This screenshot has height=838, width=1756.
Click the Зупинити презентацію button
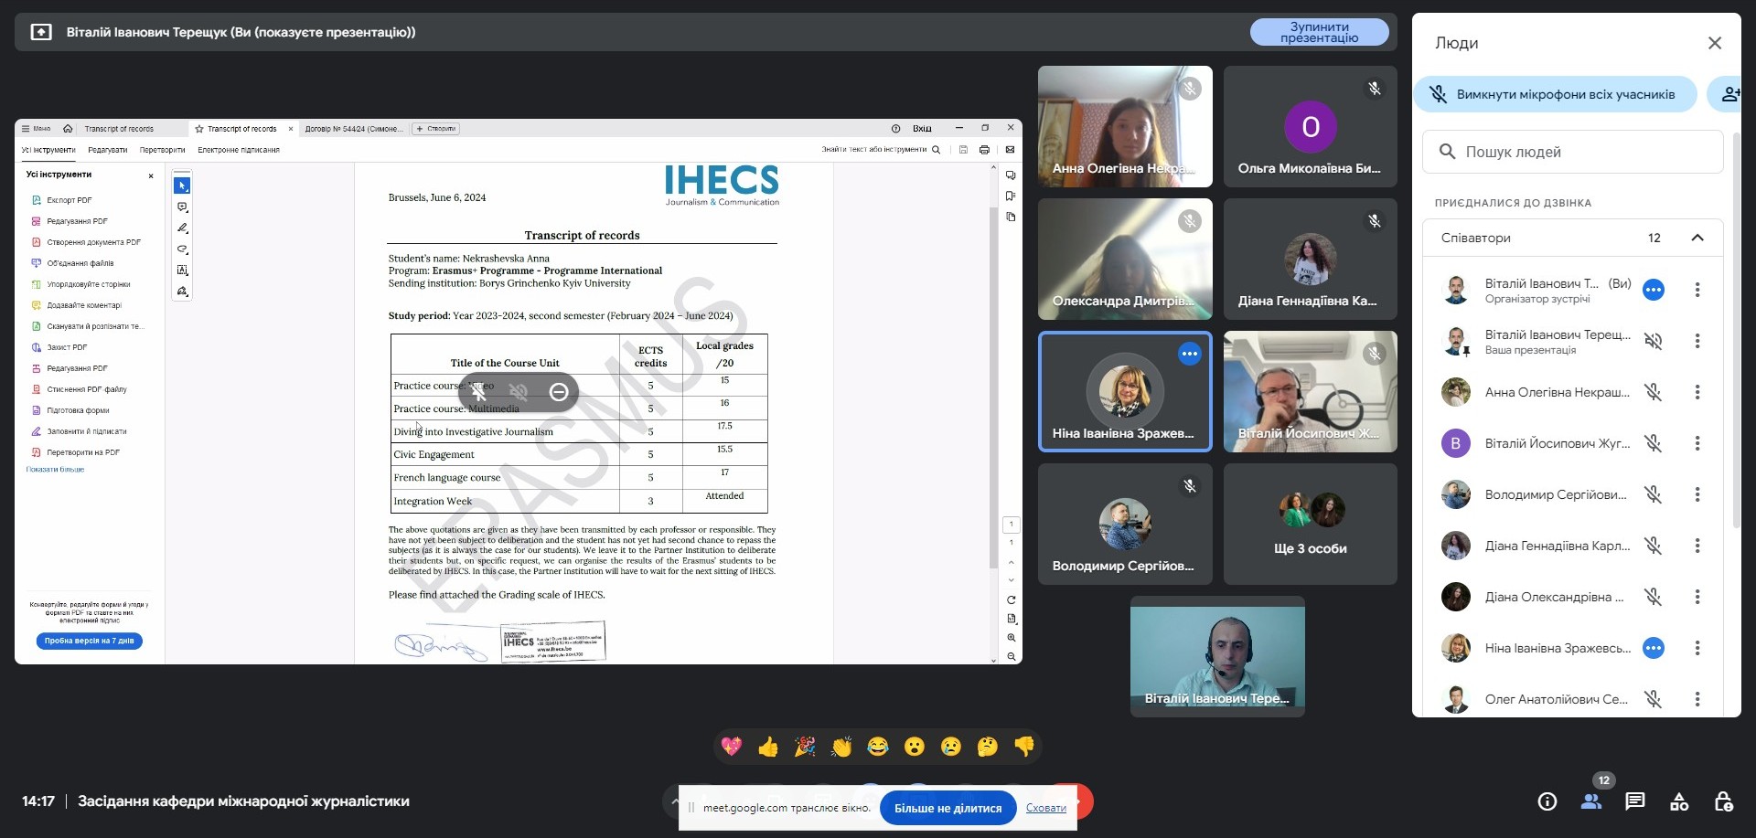[1319, 32]
